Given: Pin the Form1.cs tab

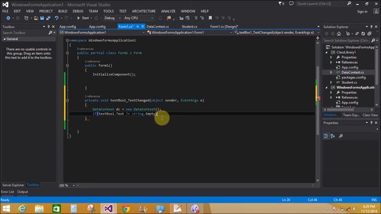Looking at the screenshot, I should 138,27.
